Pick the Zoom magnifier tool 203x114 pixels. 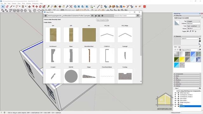coord(67,6)
